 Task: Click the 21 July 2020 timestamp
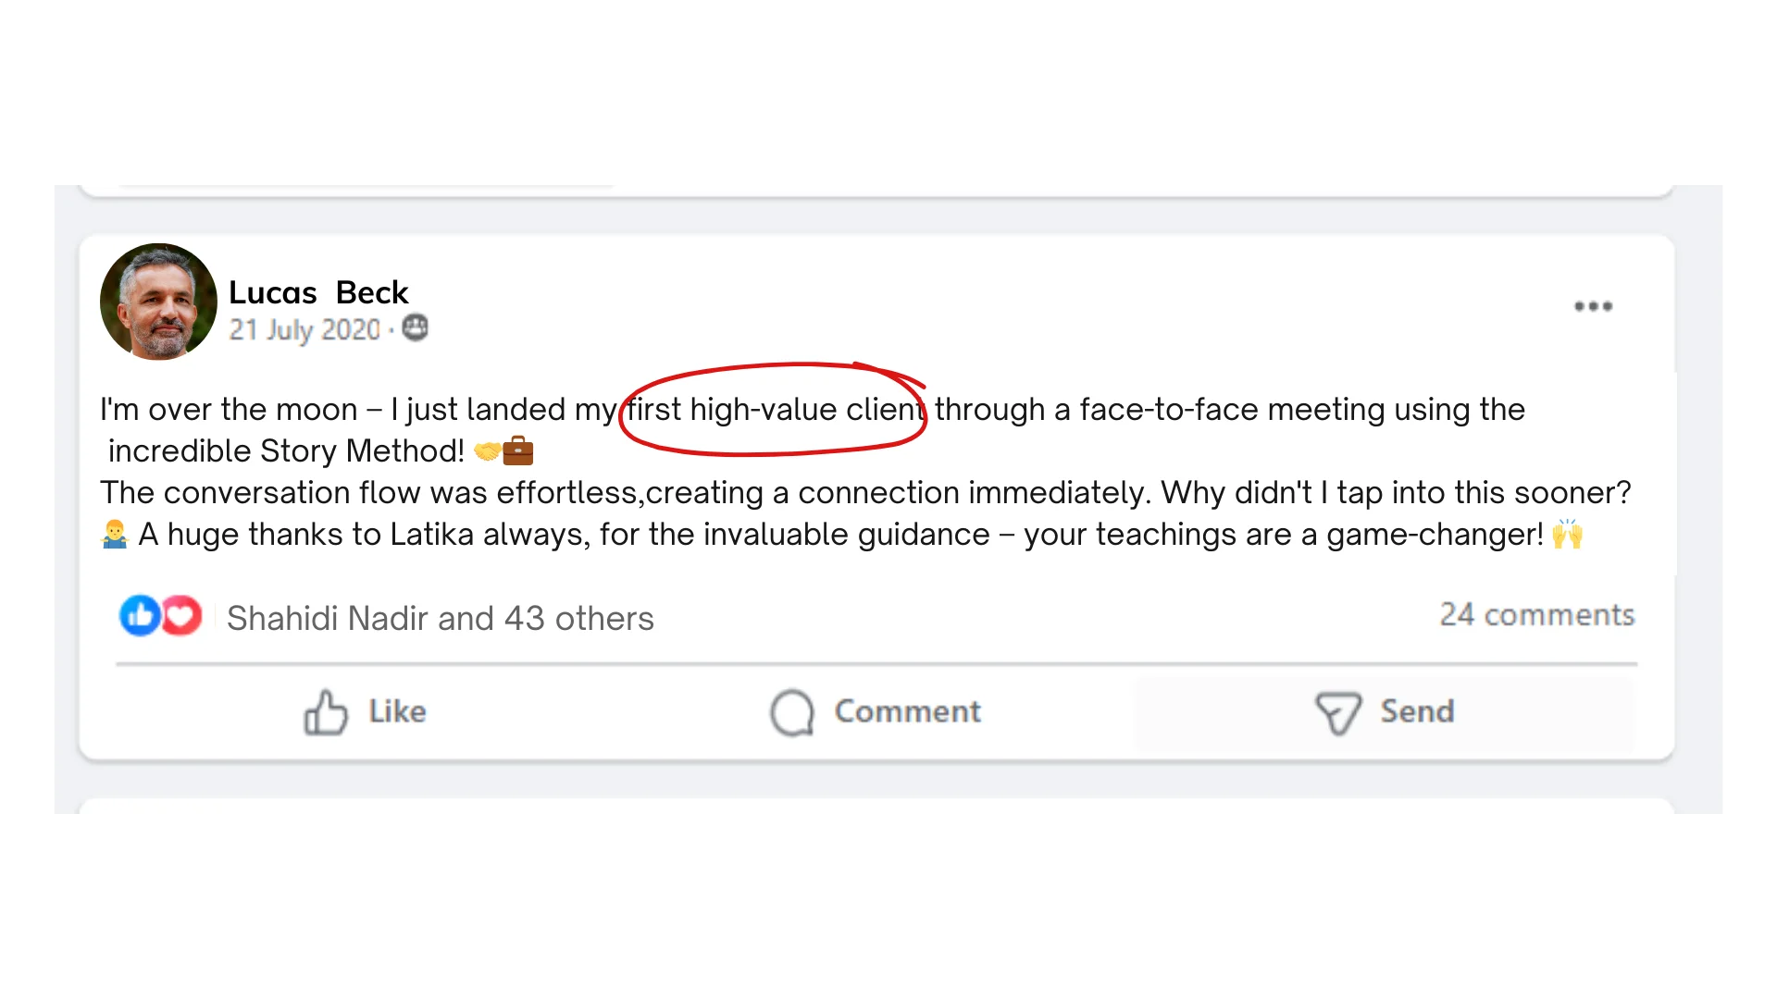click(x=304, y=329)
